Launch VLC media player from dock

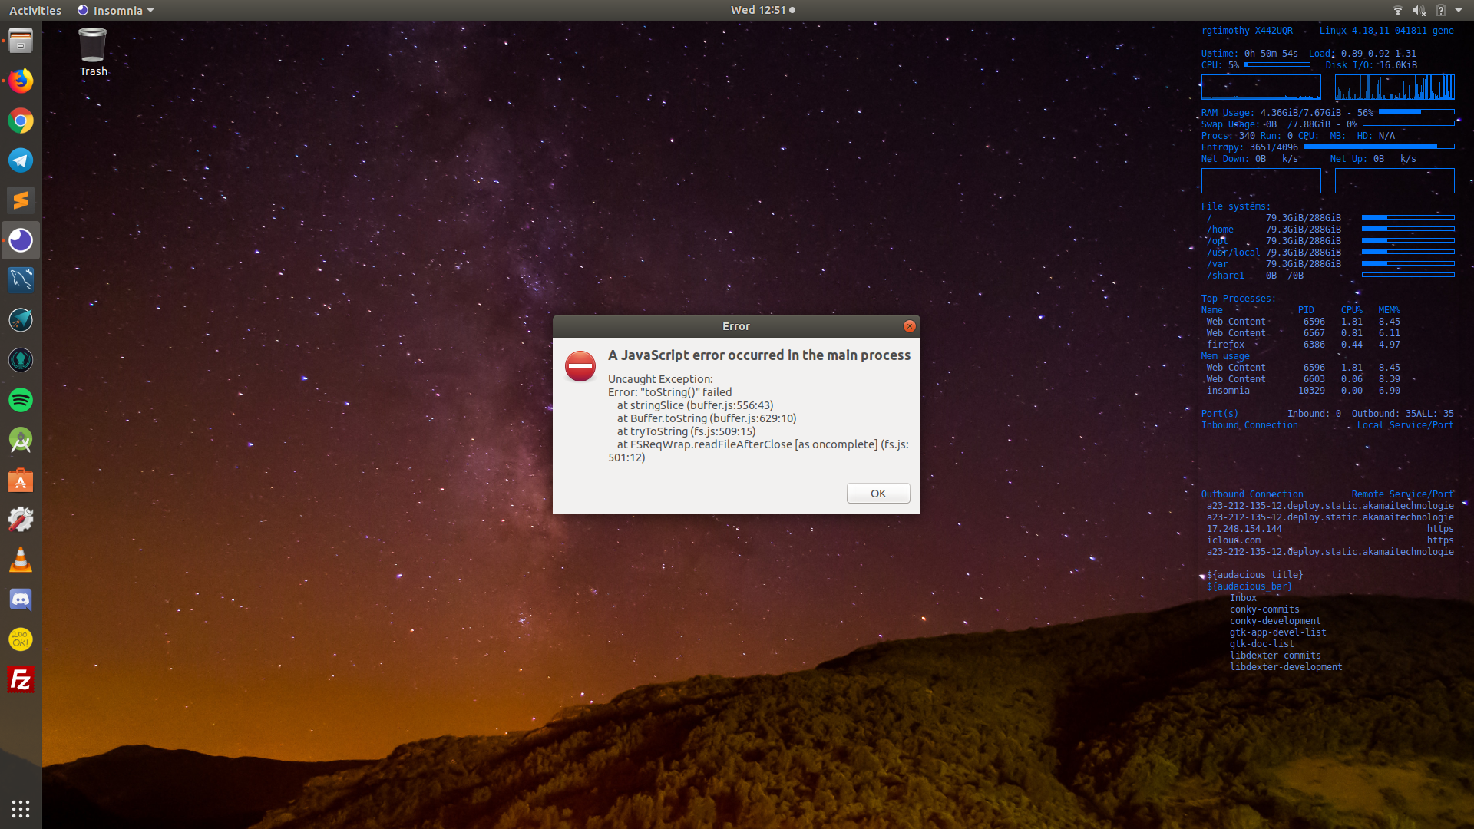click(21, 560)
